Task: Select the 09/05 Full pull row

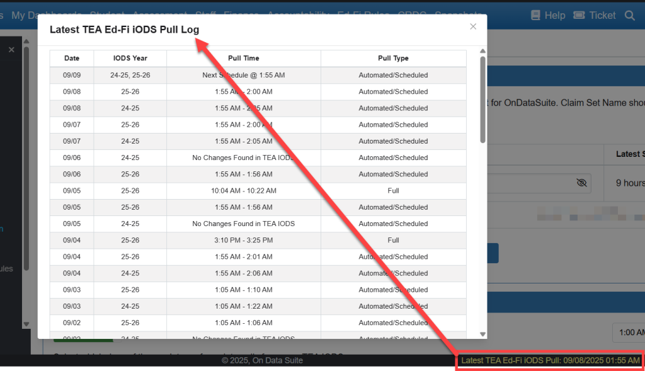Action: [258, 190]
